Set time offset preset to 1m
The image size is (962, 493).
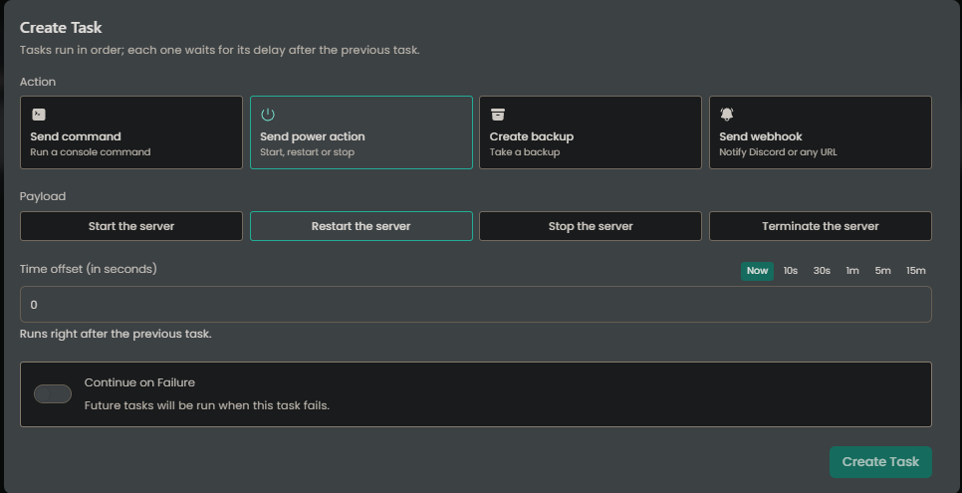852,271
